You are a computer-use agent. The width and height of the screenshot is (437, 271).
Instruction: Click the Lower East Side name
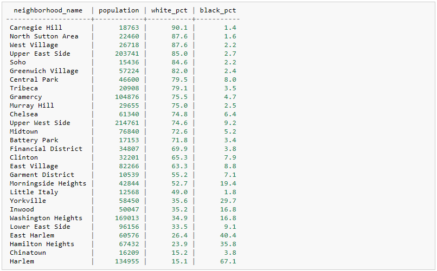(x=40, y=227)
